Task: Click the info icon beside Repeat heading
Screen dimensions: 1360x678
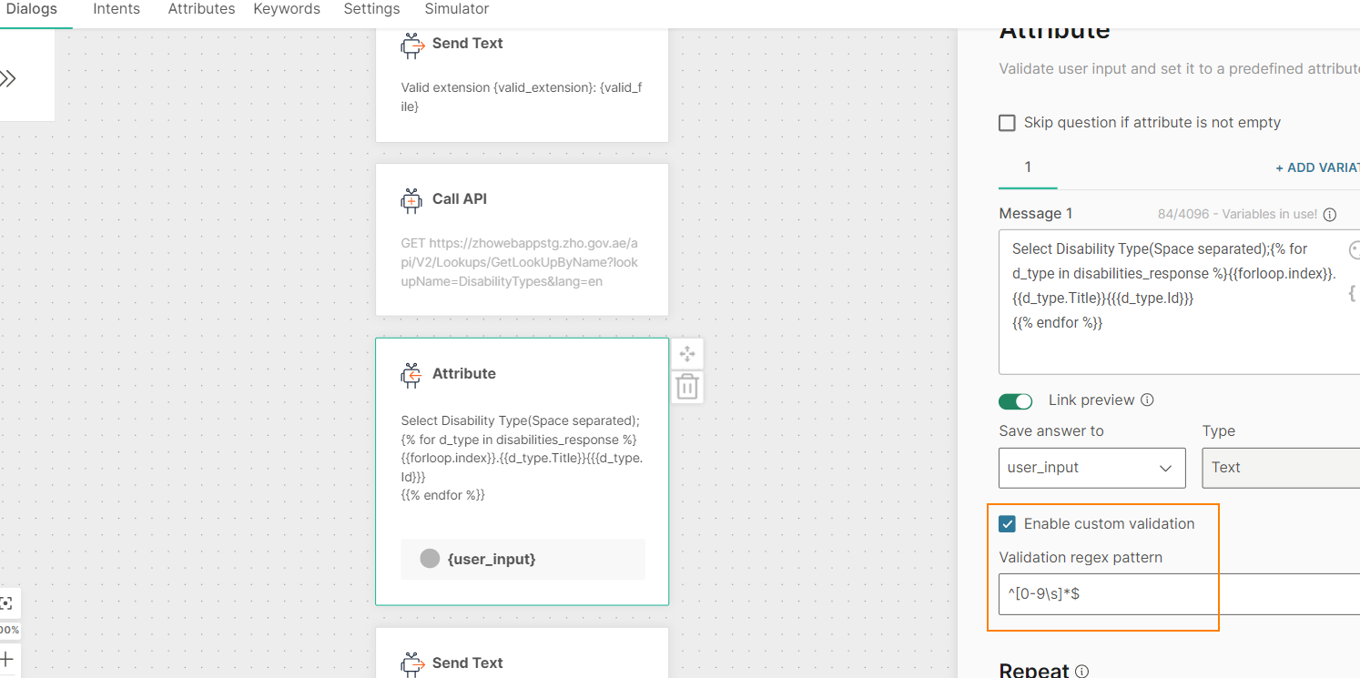Action: pyautogui.click(x=1081, y=672)
